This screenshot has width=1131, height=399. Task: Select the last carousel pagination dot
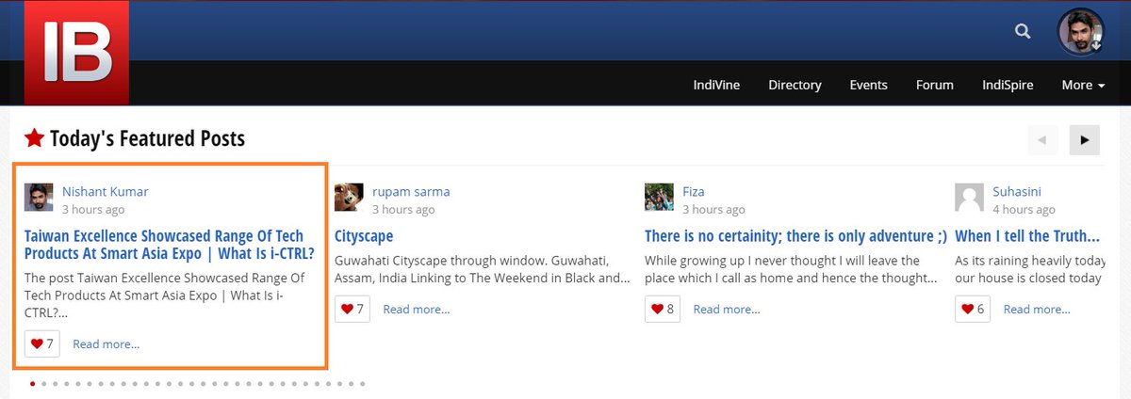pos(362,383)
